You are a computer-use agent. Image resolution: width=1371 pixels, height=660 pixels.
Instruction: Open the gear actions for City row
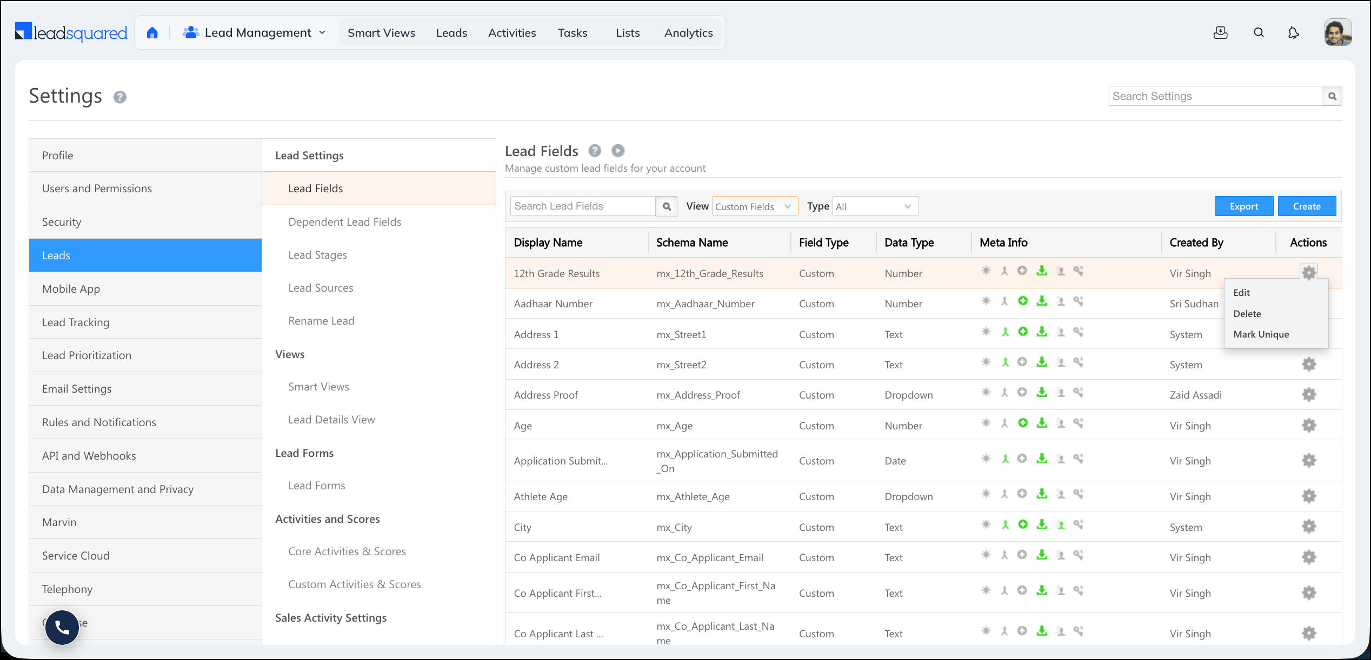pos(1309,527)
